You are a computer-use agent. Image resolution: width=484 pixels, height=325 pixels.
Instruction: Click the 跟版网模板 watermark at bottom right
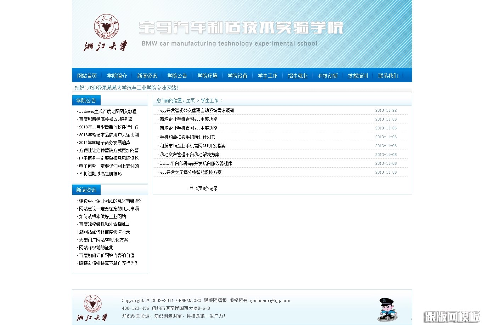tap(451, 316)
